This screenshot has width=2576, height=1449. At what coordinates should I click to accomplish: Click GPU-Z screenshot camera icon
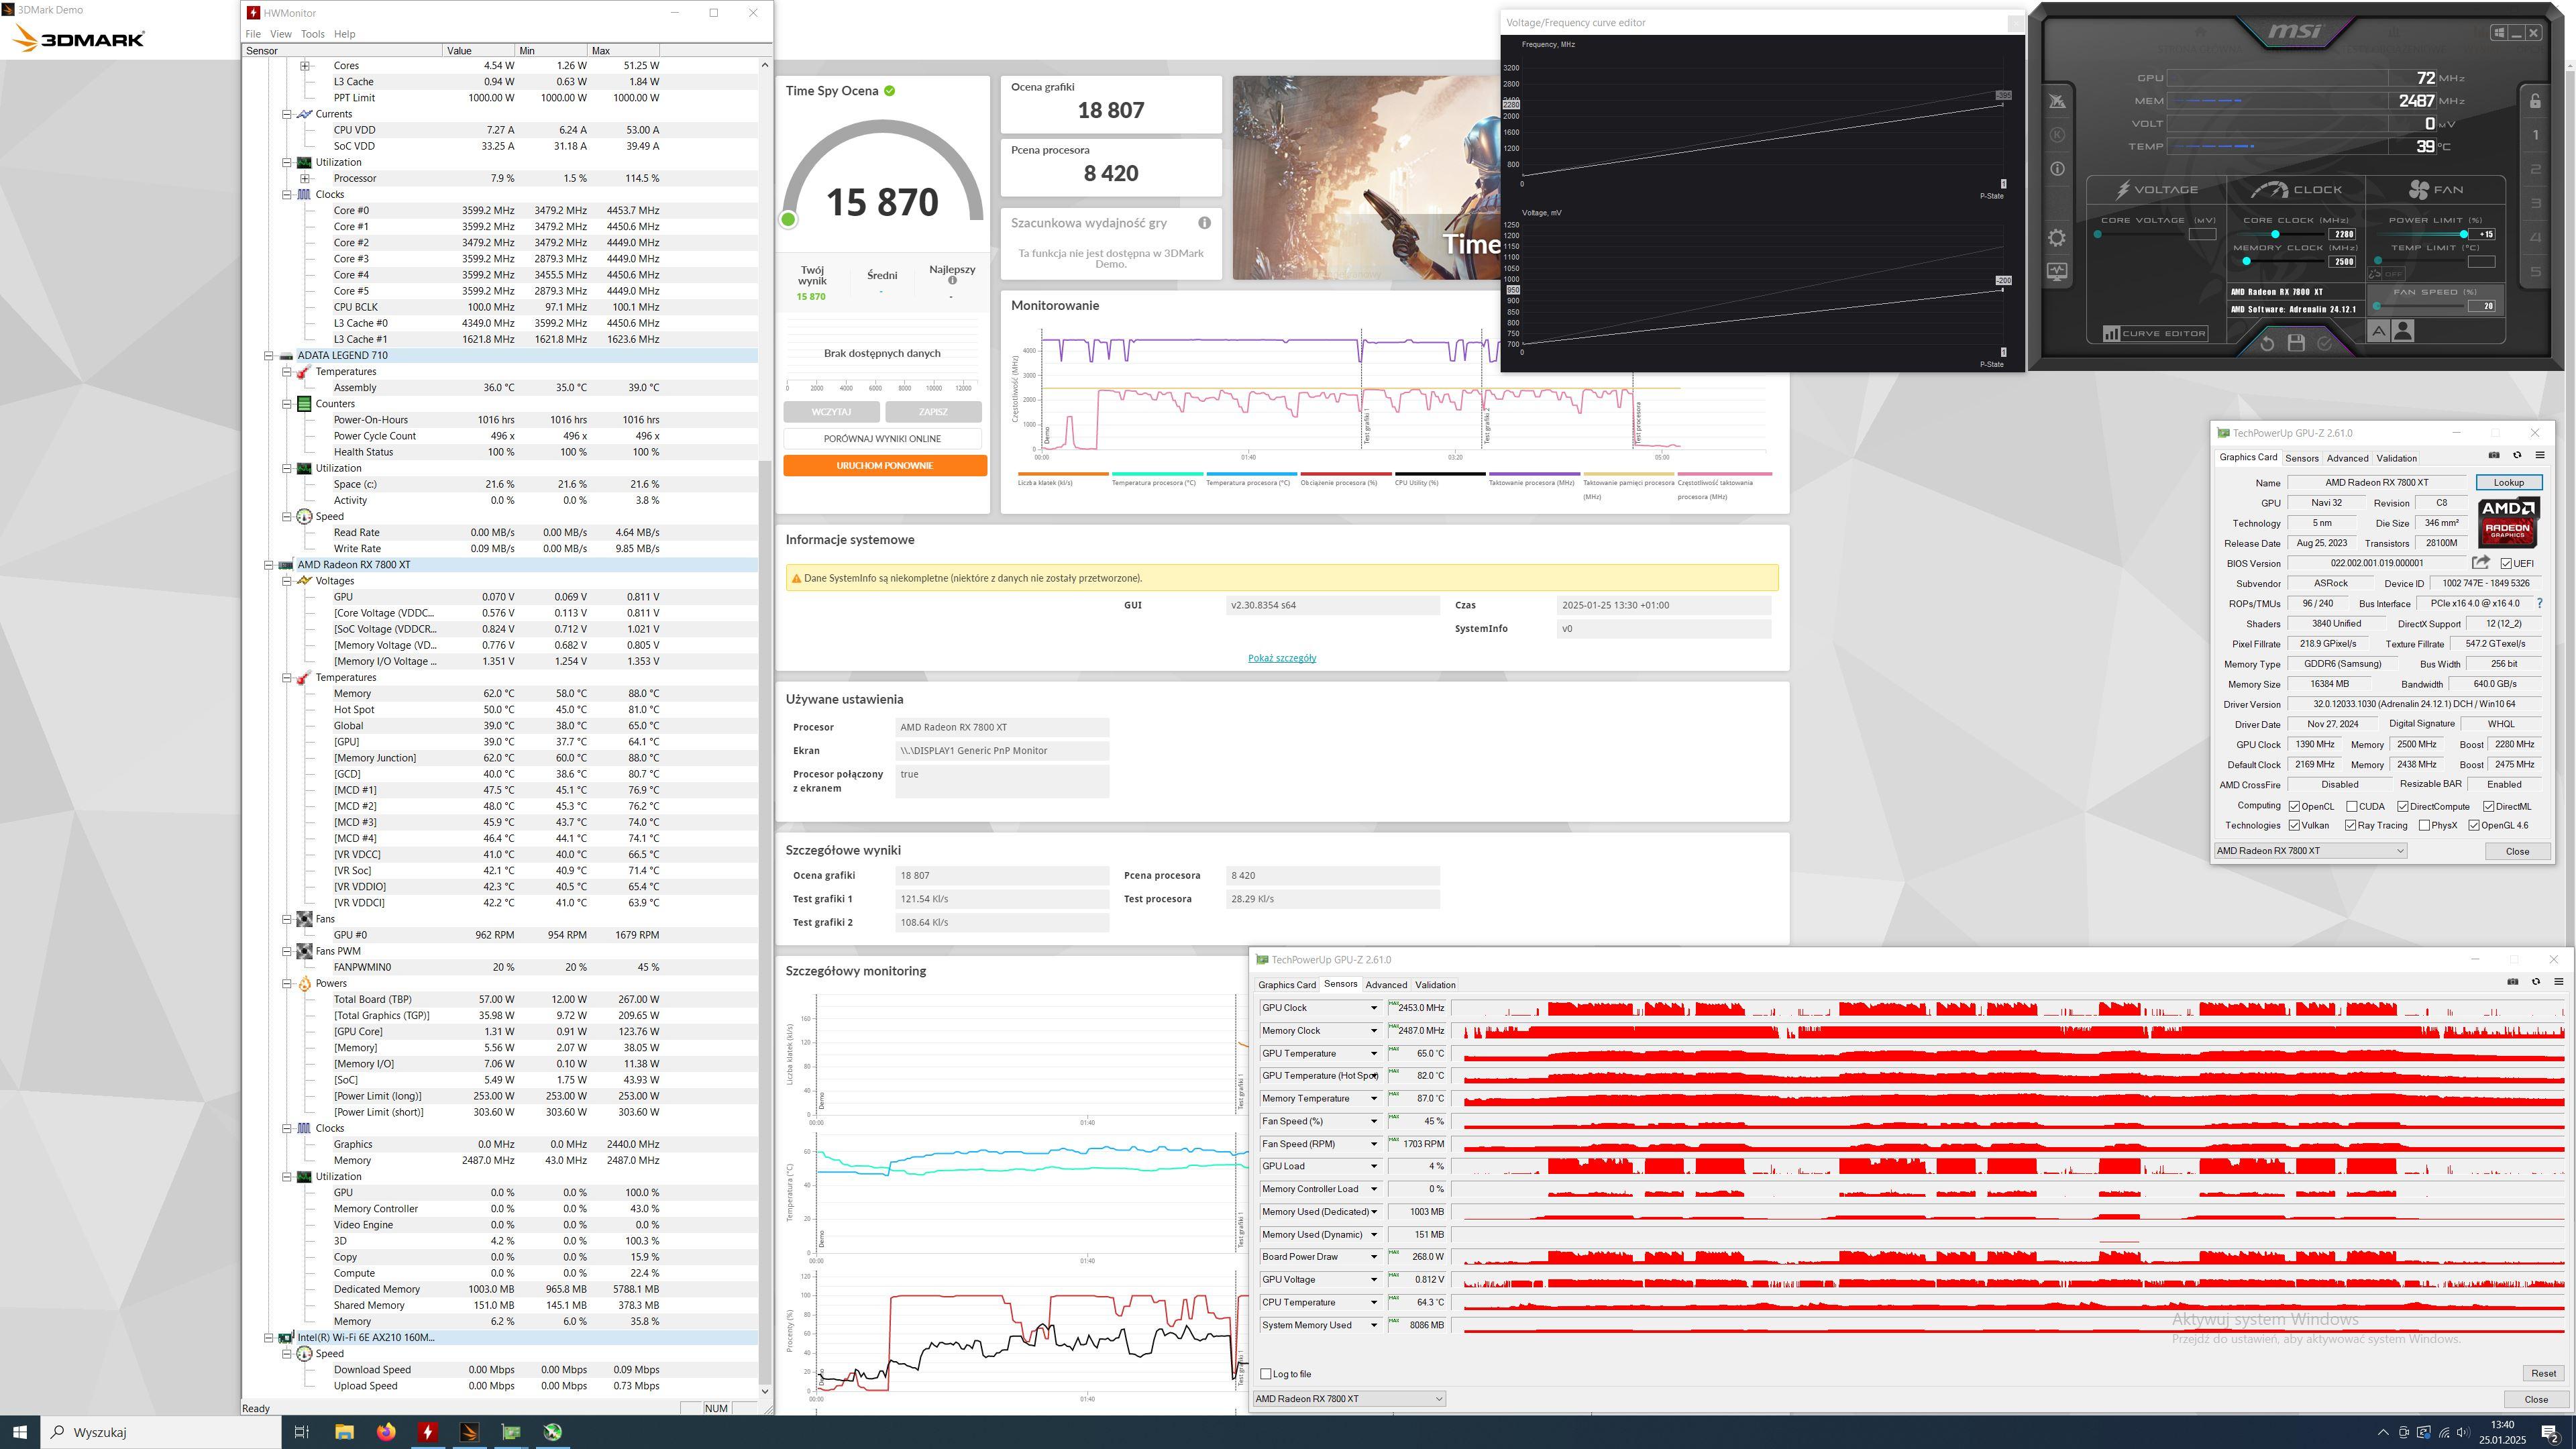(x=2493, y=456)
